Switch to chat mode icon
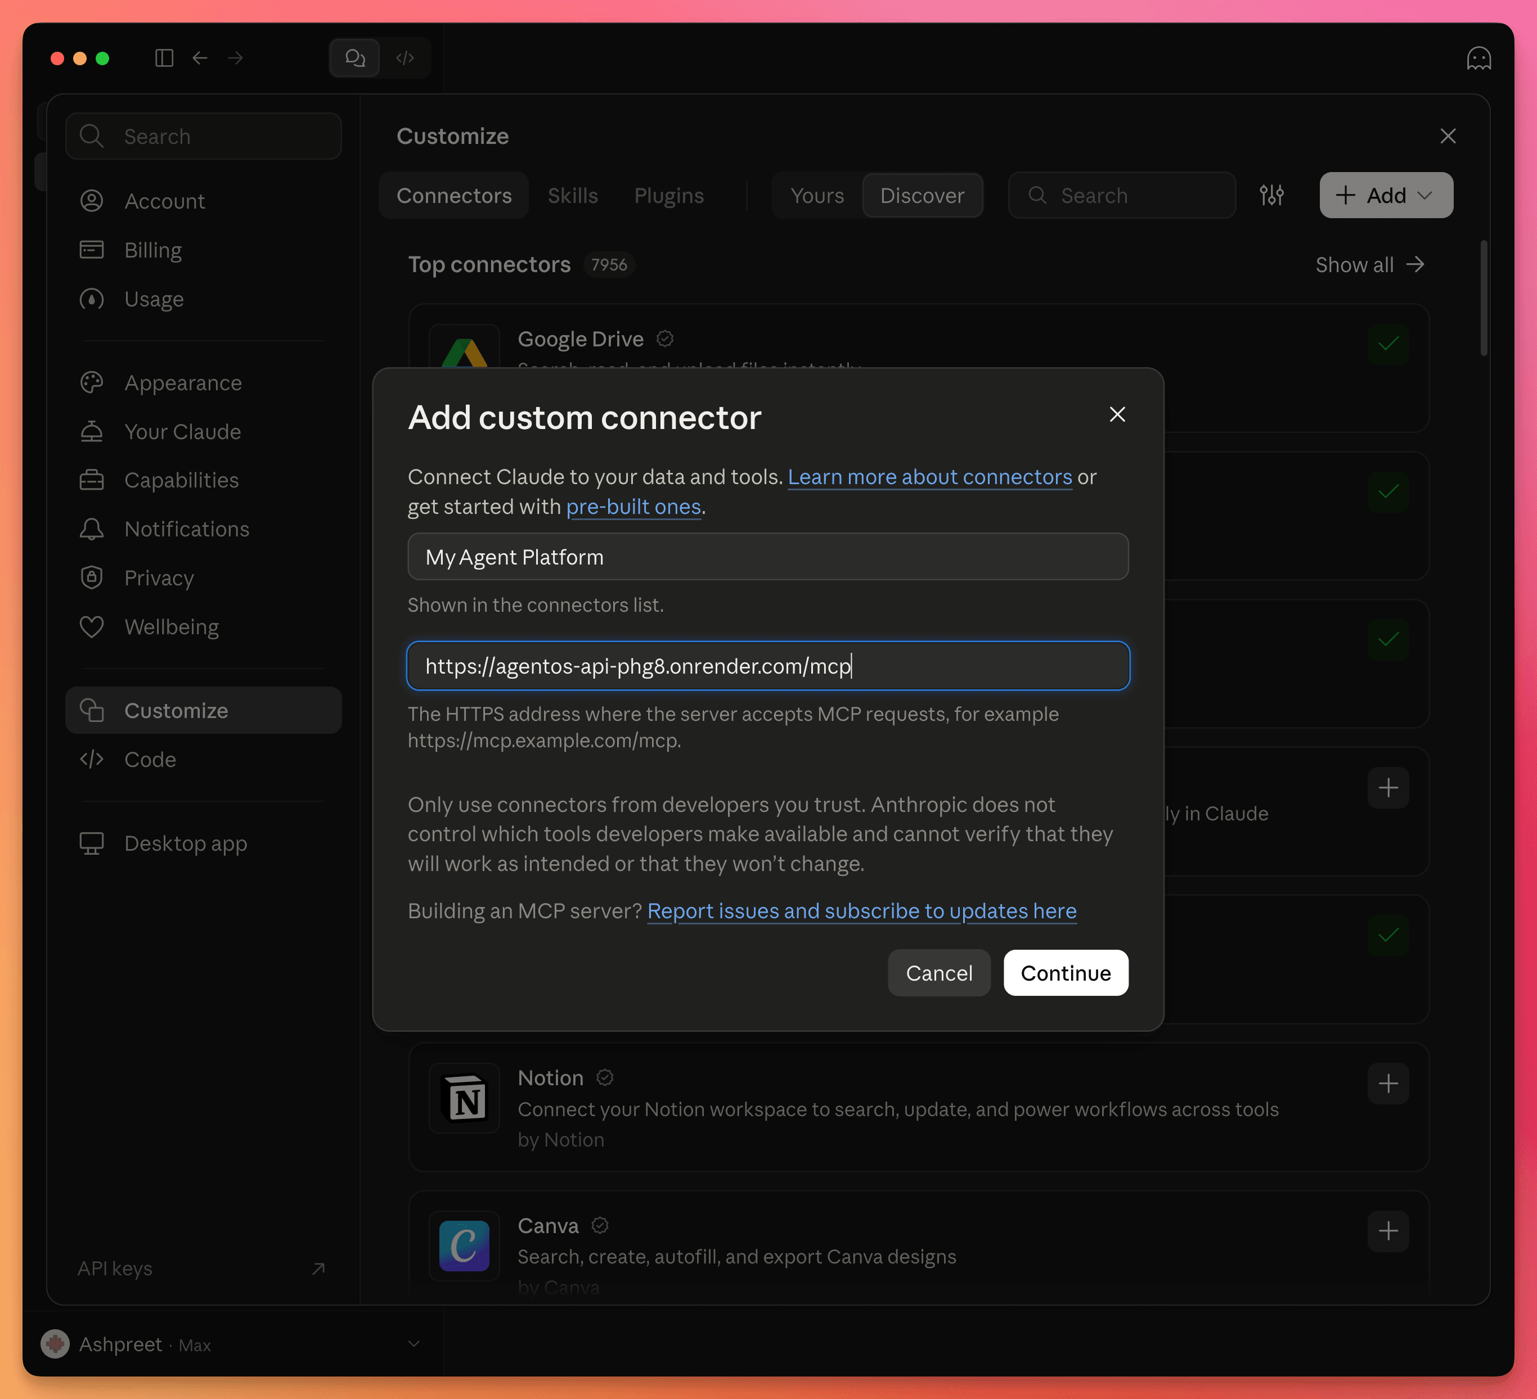The image size is (1537, 1399). pos(354,58)
